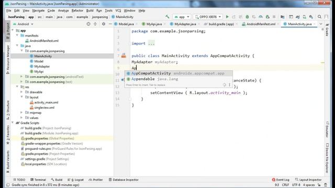This screenshot has width=335, height=188.
Task: Open the Android project view dropdown
Action: coord(23,24)
